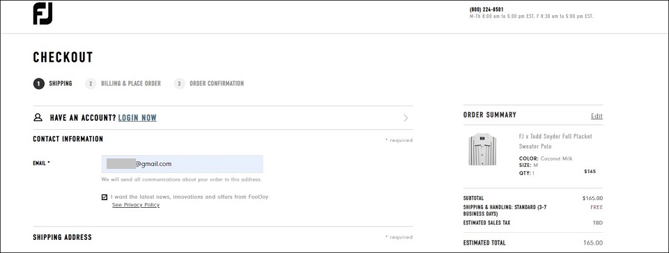The image size is (669, 253).
Task: Click the ORDER SUMMARY heading
Action: (x=490, y=115)
